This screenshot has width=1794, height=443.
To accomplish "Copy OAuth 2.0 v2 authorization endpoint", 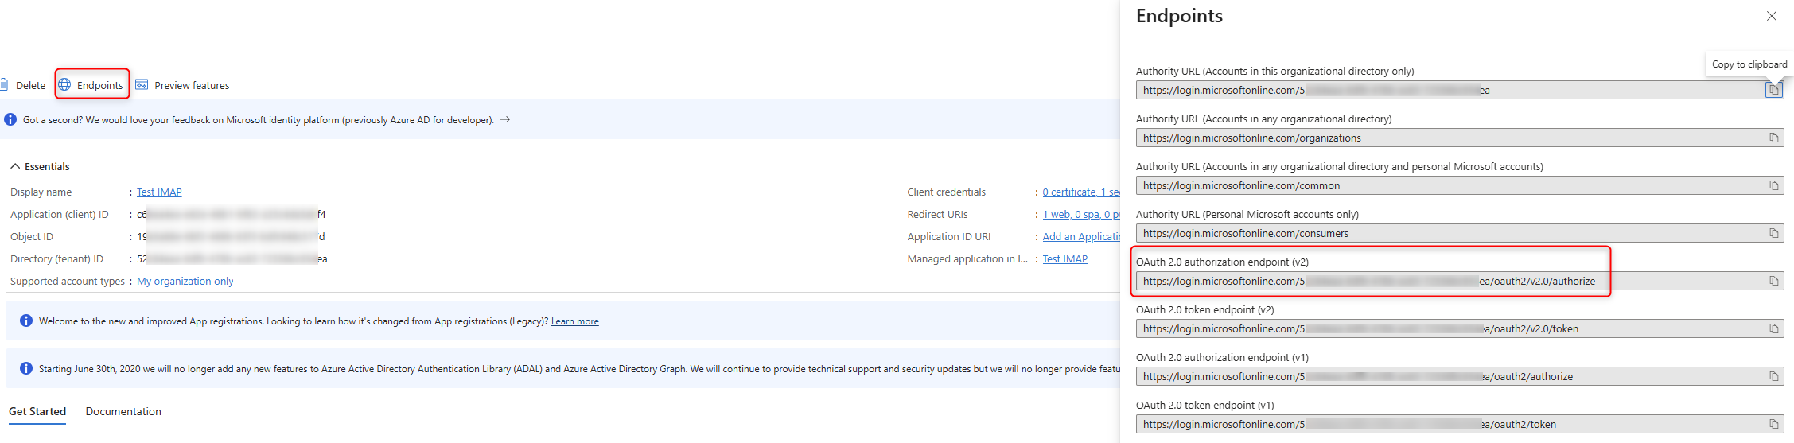I will point(1773,281).
